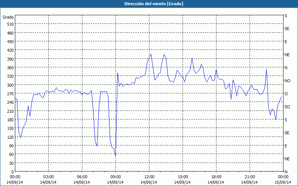Select the 60 value on the left axis
Viewport: 298px width, 186px height.
[12, 154]
